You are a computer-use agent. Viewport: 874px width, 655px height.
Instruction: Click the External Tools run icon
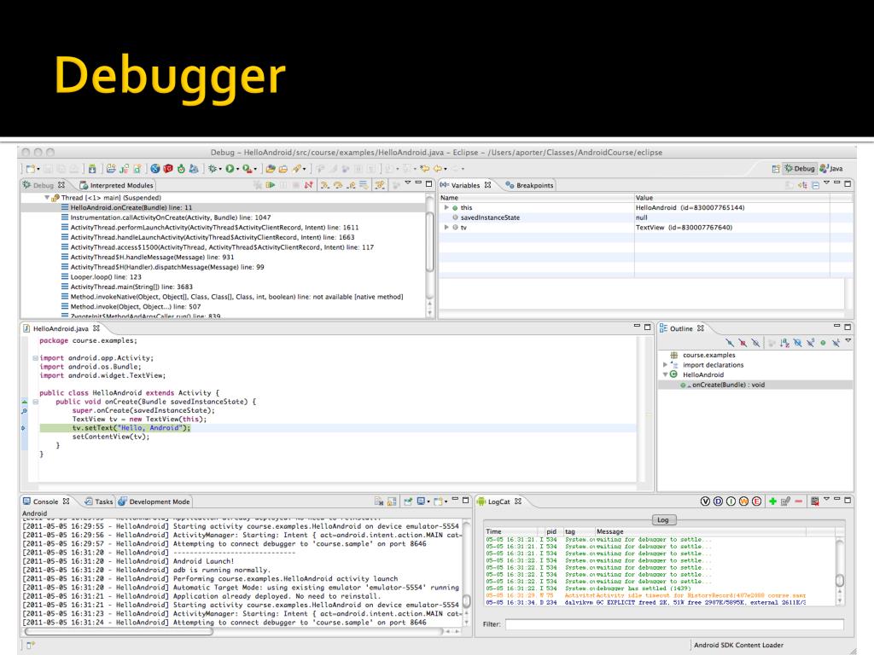(x=247, y=168)
